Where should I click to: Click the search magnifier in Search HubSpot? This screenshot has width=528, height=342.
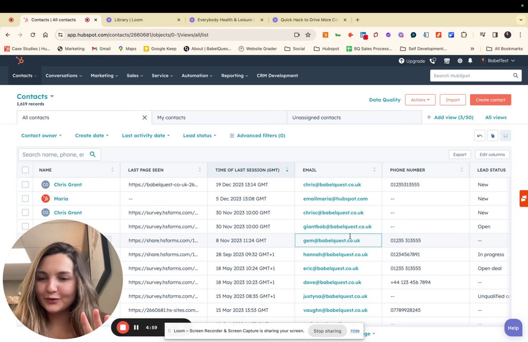[x=516, y=76]
